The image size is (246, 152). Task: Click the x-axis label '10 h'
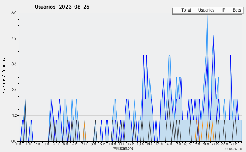[x=112, y=144]
